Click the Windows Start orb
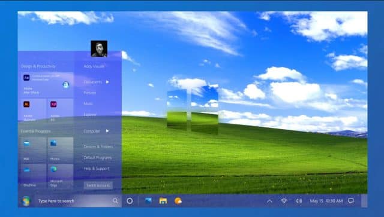The image size is (384, 217). pyautogui.click(x=26, y=201)
